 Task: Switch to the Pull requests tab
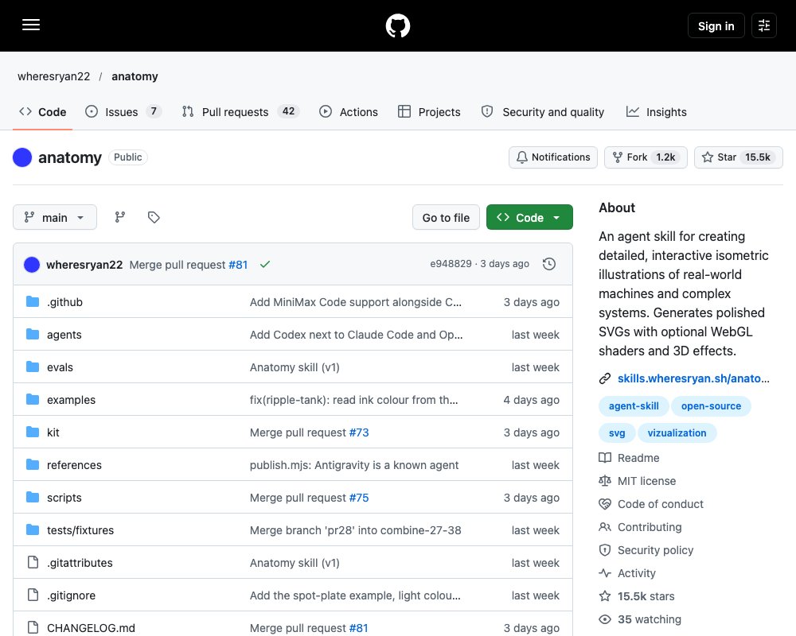(x=240, y=111)
